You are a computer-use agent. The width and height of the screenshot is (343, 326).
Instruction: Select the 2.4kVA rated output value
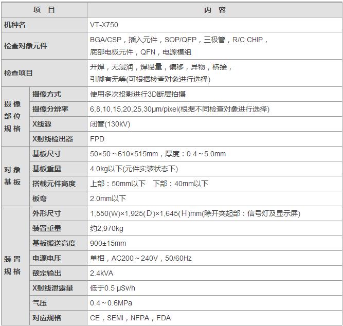click(102, 273)
